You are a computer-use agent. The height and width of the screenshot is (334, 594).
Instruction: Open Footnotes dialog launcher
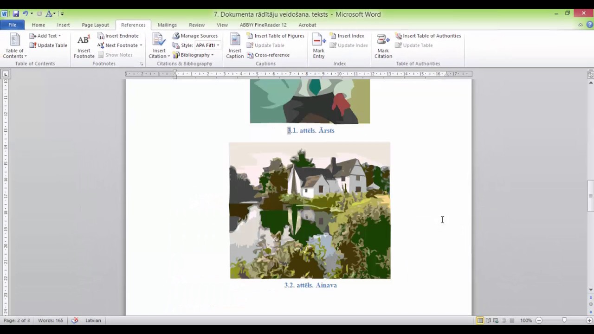[141, 64]
